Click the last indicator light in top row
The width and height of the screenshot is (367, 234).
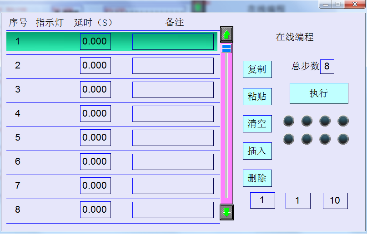343,121
